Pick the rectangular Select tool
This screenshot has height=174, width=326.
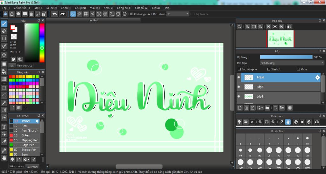pos(4,88)
